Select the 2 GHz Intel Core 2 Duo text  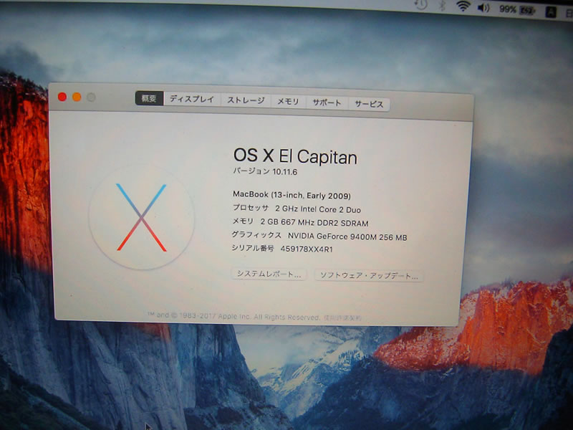[318, 209]
